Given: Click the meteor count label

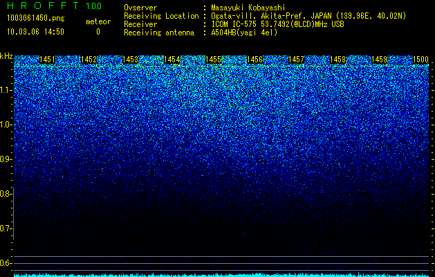Looking at the screenshot, I should [x=98, y=21].
